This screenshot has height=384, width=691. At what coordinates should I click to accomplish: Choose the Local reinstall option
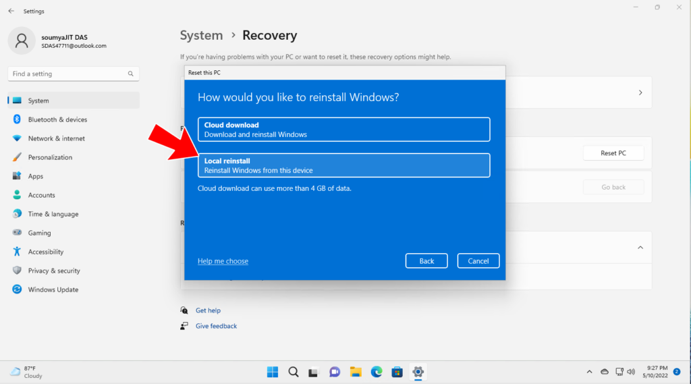pos(343,165)
